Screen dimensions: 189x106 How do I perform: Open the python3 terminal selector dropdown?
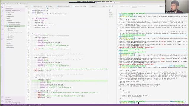click(x=162, y=6)
